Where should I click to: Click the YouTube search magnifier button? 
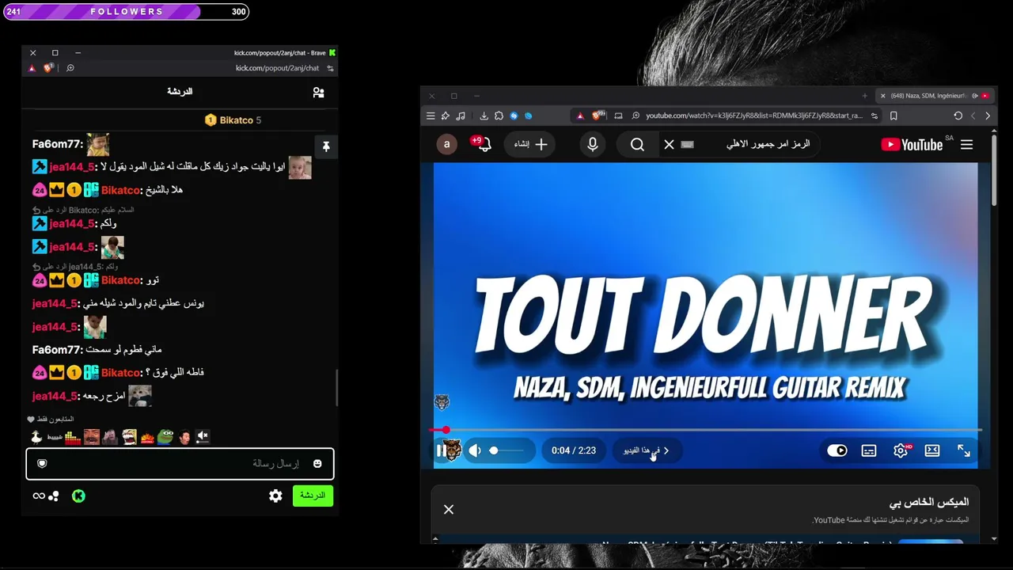click(x=637, y=144)
